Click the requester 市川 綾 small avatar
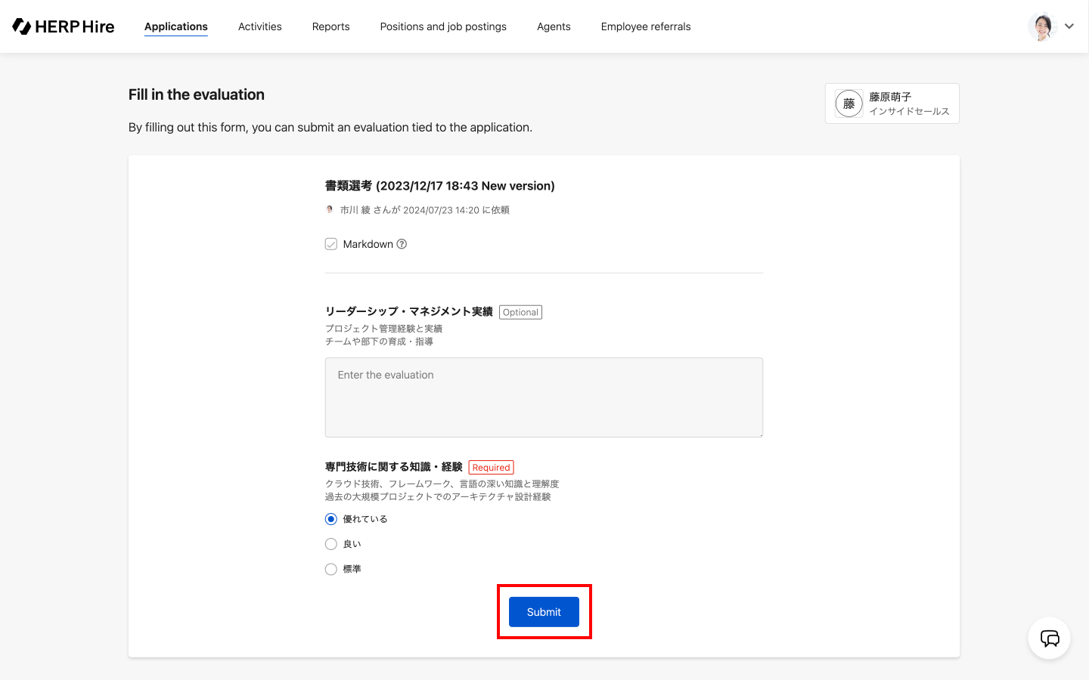1089x680 pixels. click(x=330, y=210)
